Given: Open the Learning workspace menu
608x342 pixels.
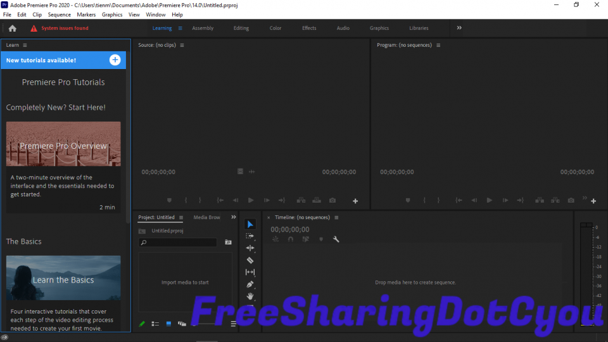Looking at the screenshot, I should pyautogui.click(x=180, y=28).
